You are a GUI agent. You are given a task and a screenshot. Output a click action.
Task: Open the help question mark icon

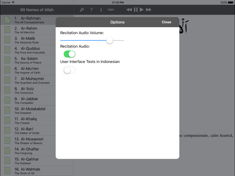click(x=91, y=10)
